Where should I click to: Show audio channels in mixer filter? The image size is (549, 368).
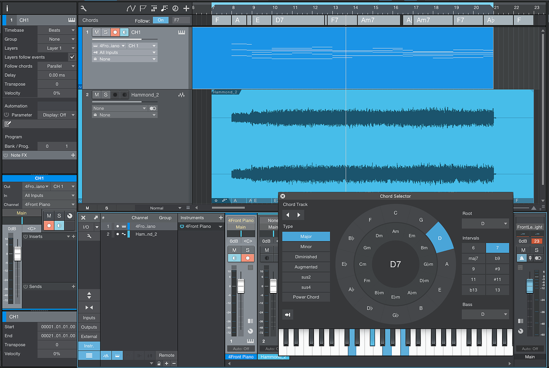click(106, 356)
